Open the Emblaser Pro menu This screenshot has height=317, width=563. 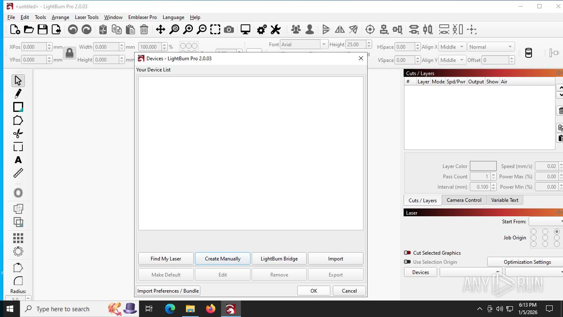(x=142, y=17)
